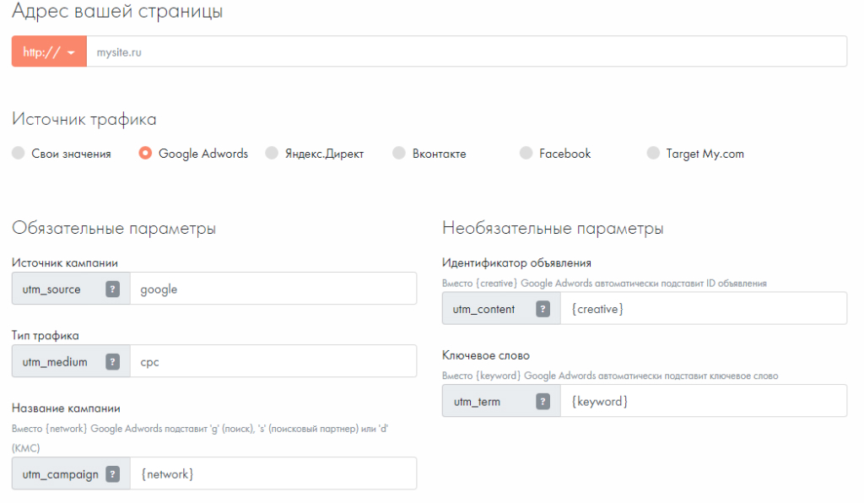Pick Facebook as traffic source
The image size is (864, 503).
(x=526, y=154)
